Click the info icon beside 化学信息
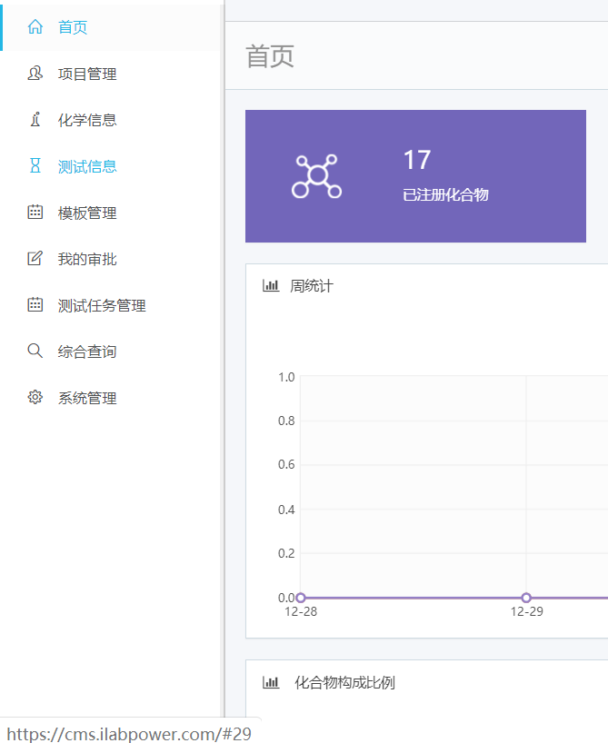 click(x=35, y=119)
